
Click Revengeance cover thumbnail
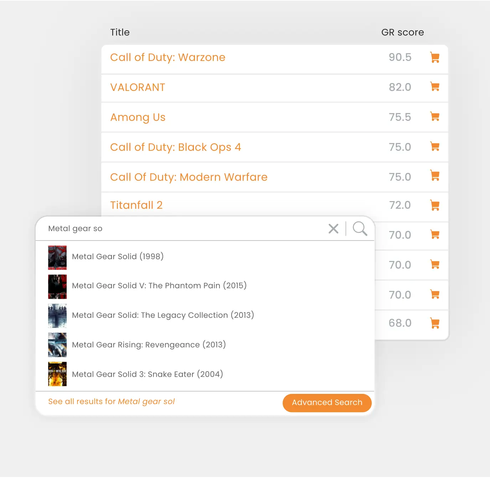pos(57,345)
